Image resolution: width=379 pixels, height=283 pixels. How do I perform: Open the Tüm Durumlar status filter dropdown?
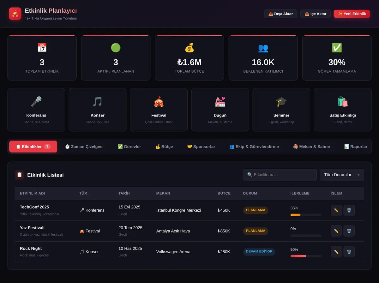point(342,175)
